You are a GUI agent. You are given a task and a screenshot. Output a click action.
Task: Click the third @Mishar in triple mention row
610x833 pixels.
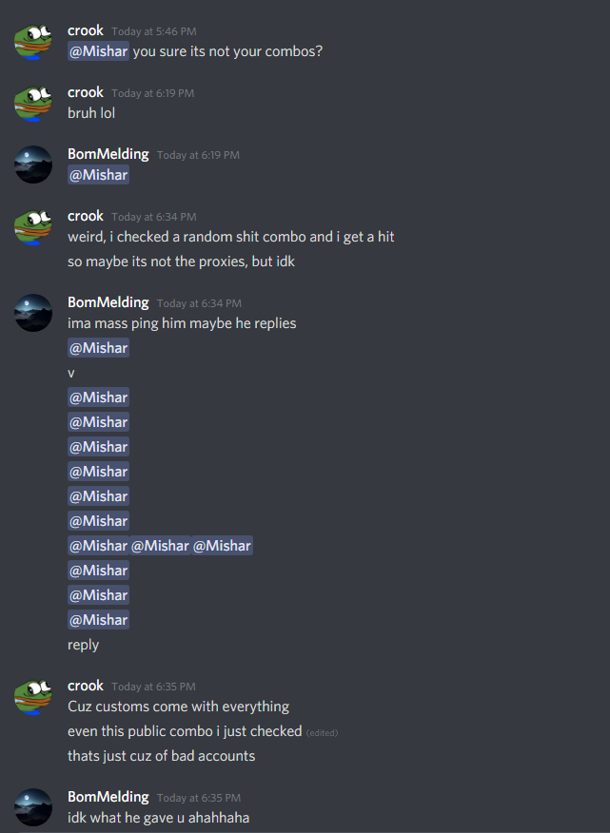tap(222, 546)
